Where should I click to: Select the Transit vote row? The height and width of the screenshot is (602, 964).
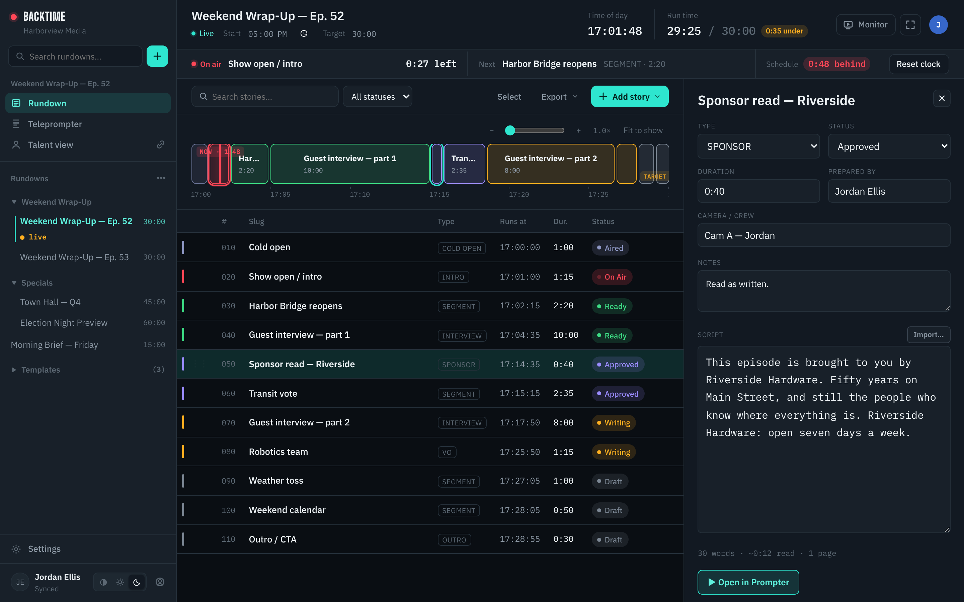[x=430, y=393]
